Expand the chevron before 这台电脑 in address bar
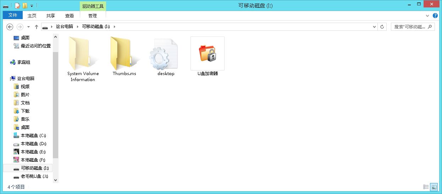The image size is (442, 194). click(x=52, y=27)
